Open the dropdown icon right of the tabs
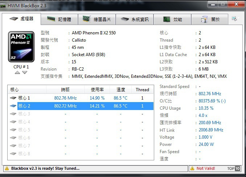The image size is (246, 177). 235,19
